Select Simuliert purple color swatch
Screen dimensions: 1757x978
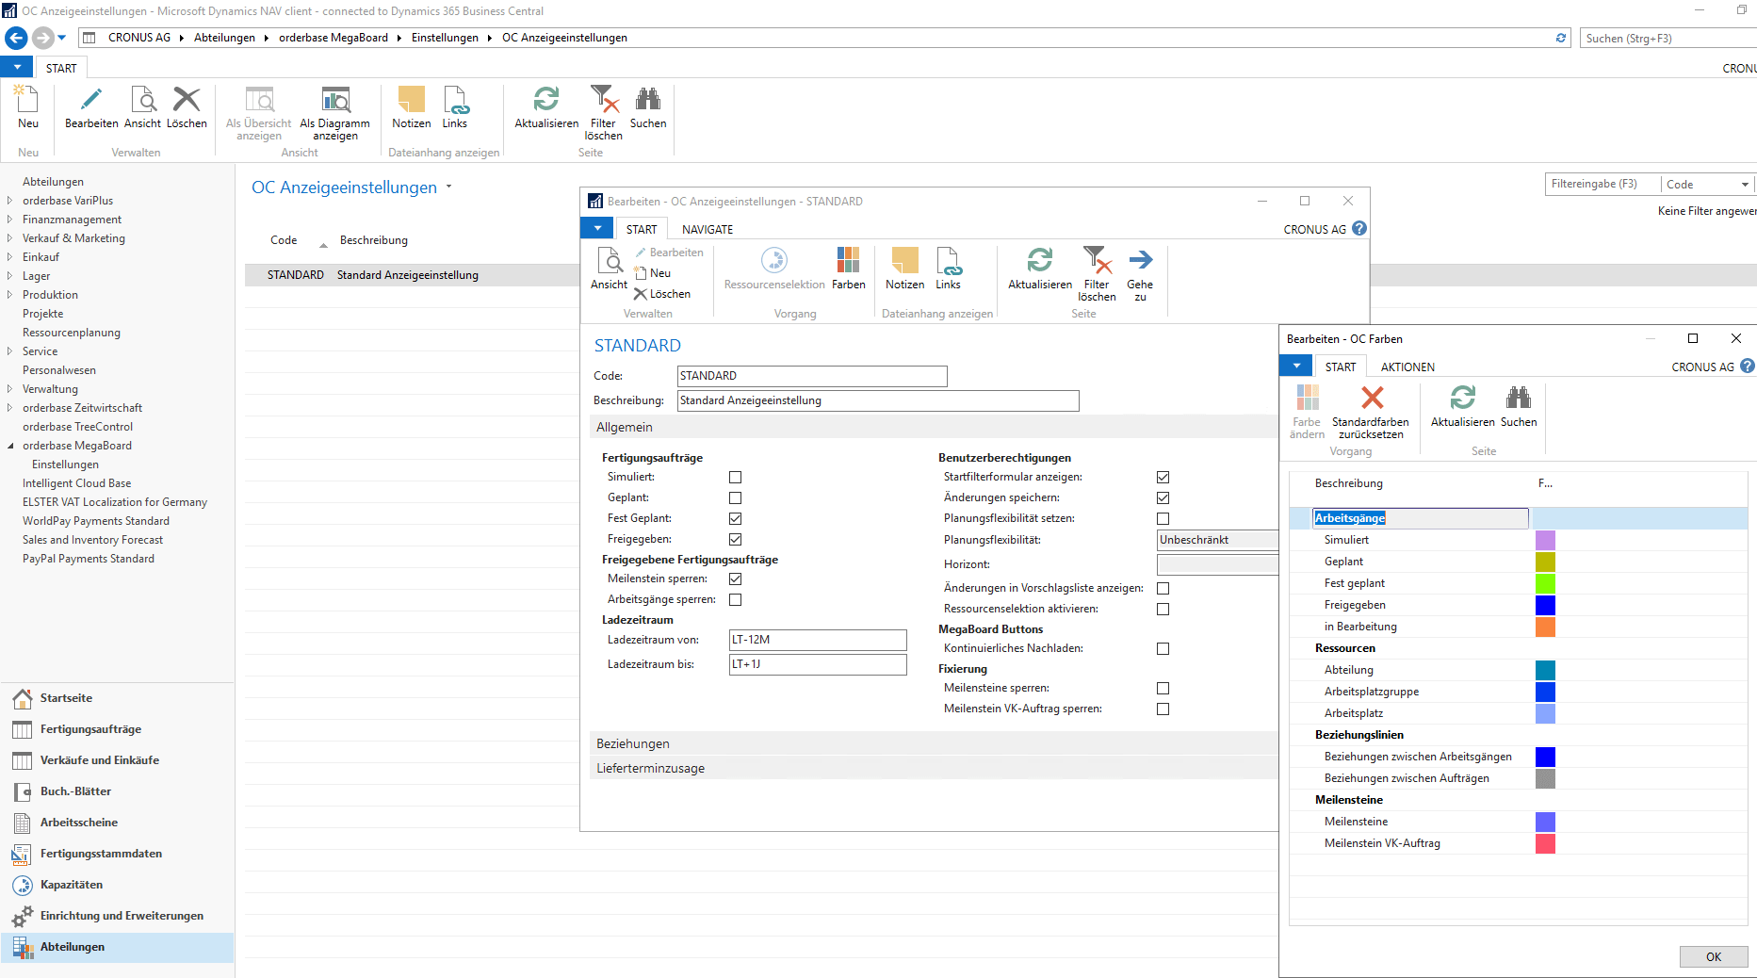point(1545,540)
